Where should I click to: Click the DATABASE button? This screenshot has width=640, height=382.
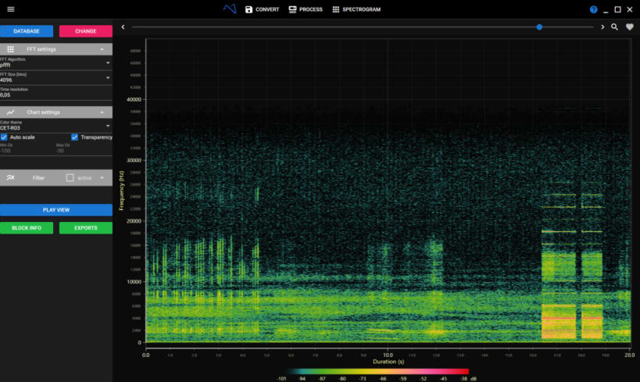27,31
